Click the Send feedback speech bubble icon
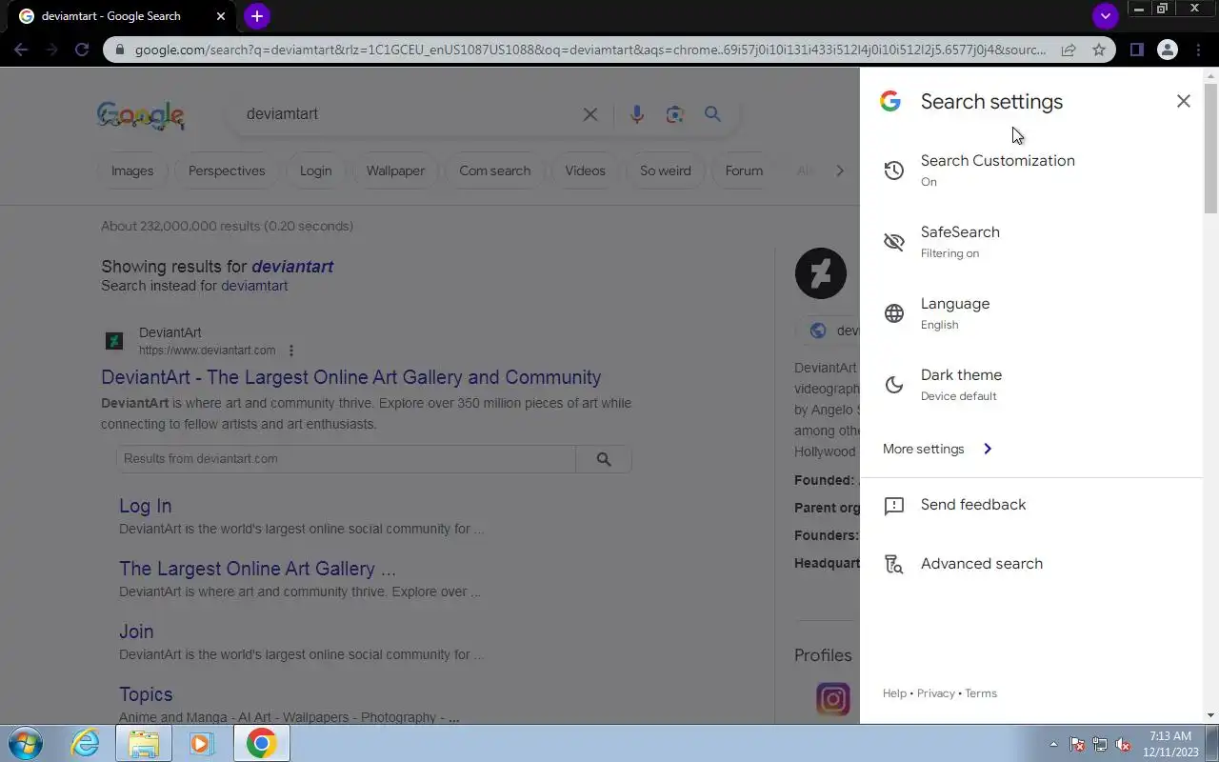The image size is (1219, 762). [x=893, y=506]
